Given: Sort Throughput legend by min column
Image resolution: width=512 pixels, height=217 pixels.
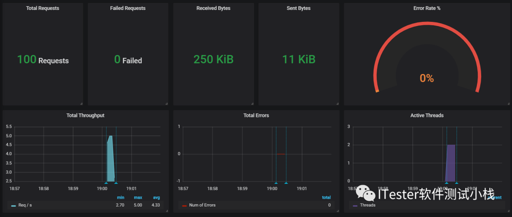Looking at the screenshot, I should (120, 198).
